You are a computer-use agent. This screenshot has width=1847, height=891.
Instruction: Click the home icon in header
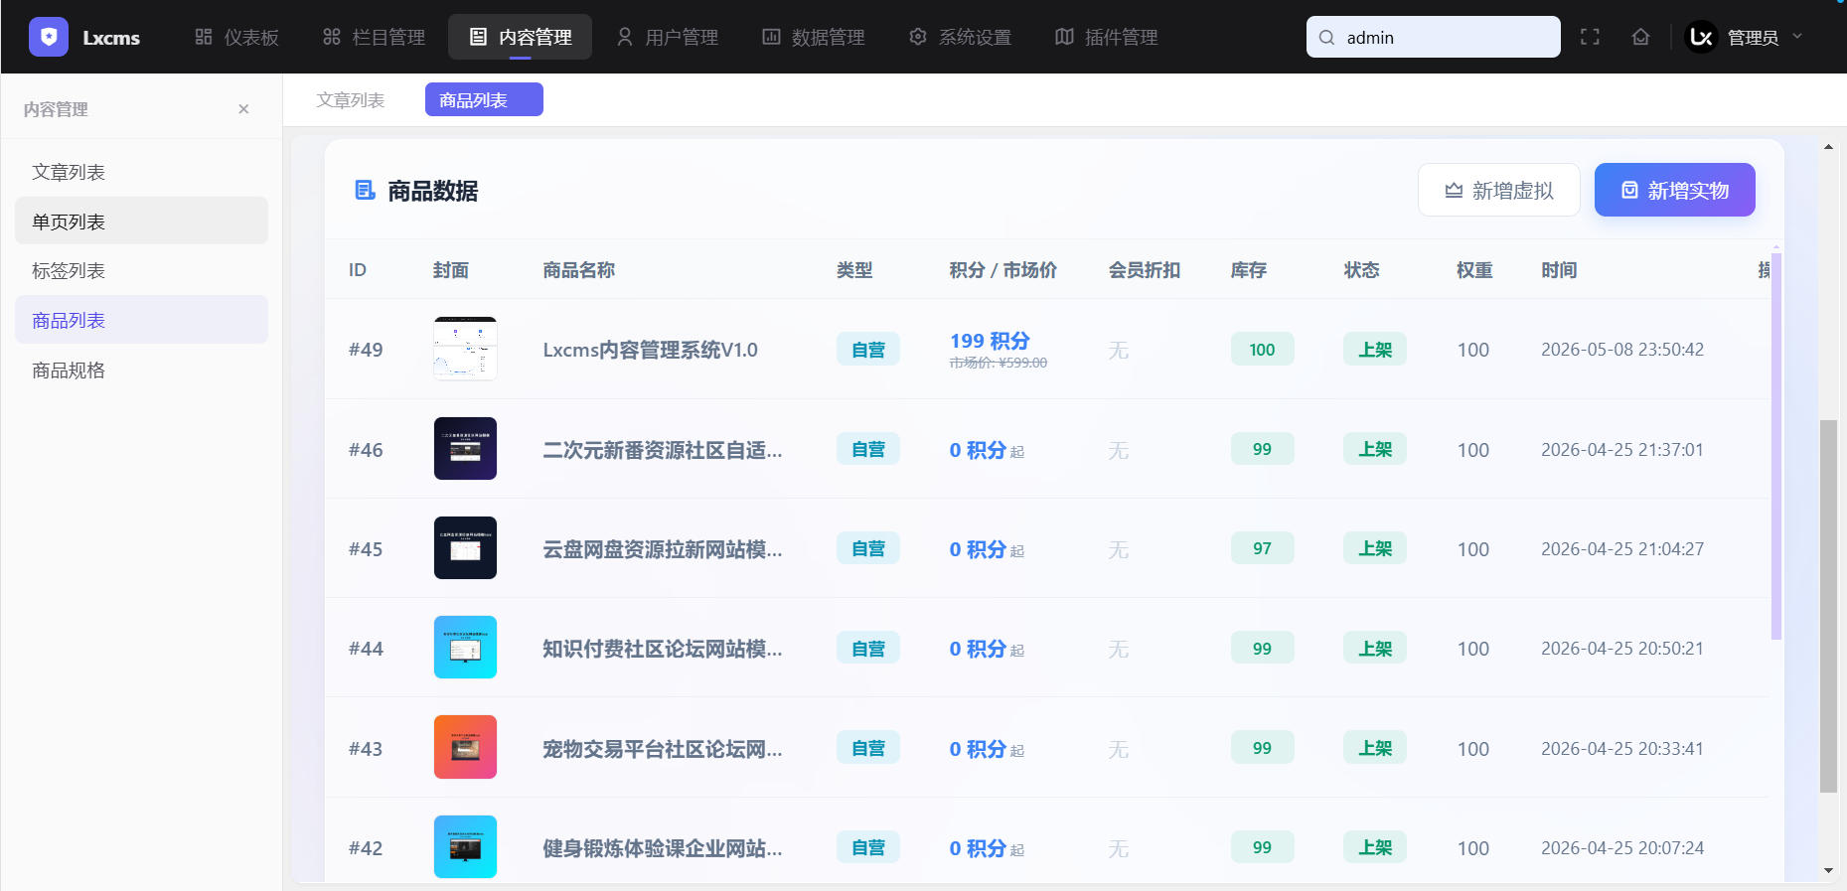pos(1640,37)
